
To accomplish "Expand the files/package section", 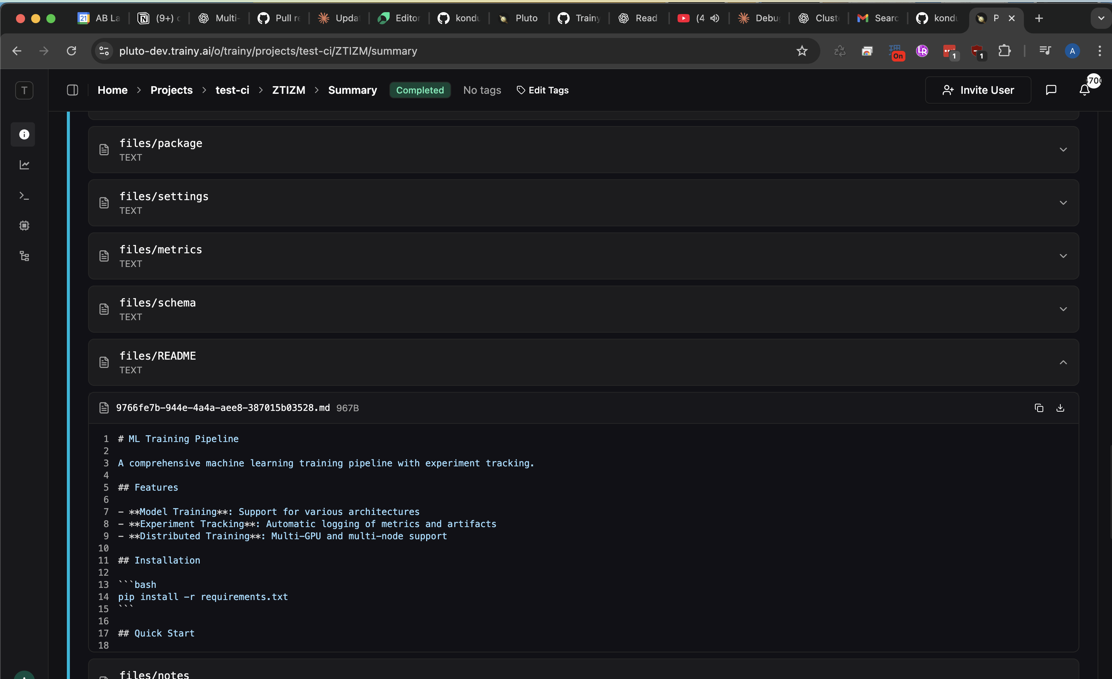I will coord(1063,149).
